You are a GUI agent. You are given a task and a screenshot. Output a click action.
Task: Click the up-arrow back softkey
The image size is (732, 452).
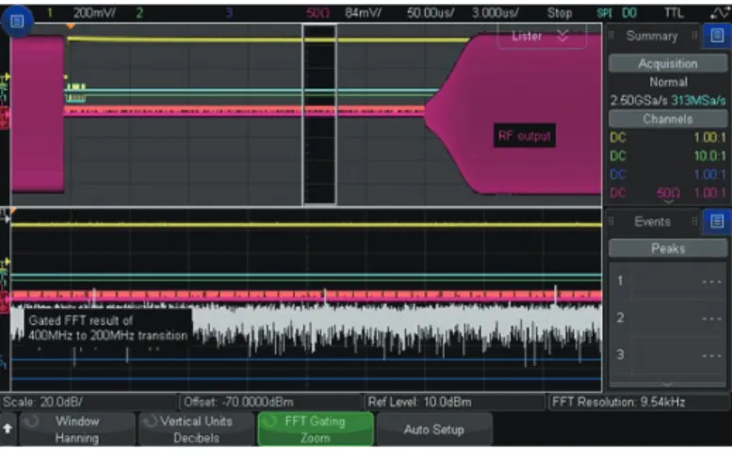pos(8,428)
